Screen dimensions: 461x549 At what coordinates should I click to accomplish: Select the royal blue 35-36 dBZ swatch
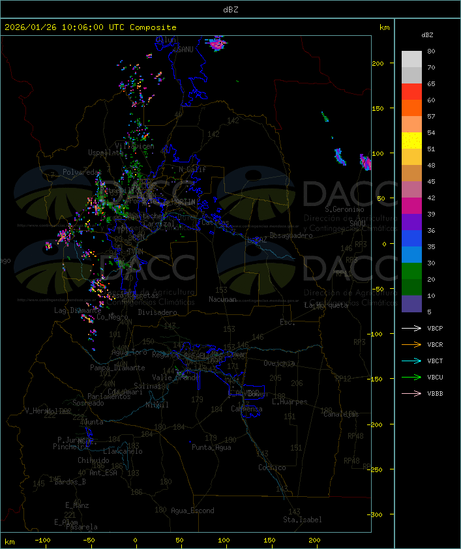pyautogui.click(x=411, y=239)
